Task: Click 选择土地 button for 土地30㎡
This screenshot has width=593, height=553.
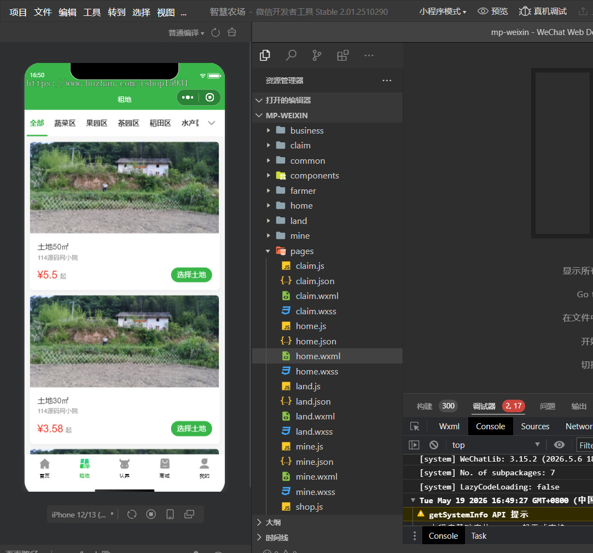Action: pyautogui.click(x=191, y=428)
